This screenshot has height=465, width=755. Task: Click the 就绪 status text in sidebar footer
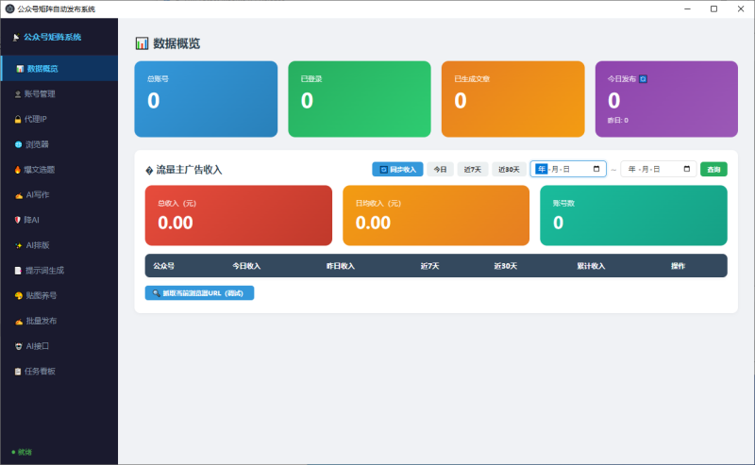25,452
